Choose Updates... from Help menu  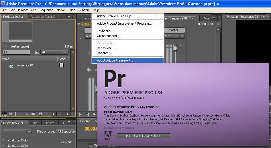point(128,53)
